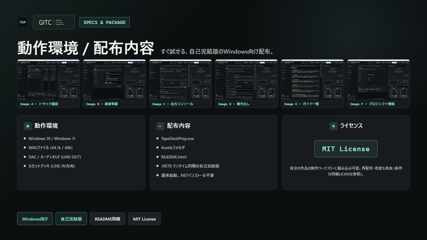This screenshot has height=240, width=427.
Task: Click the copyright icon beside ライセンス
Action: (333, 126)
